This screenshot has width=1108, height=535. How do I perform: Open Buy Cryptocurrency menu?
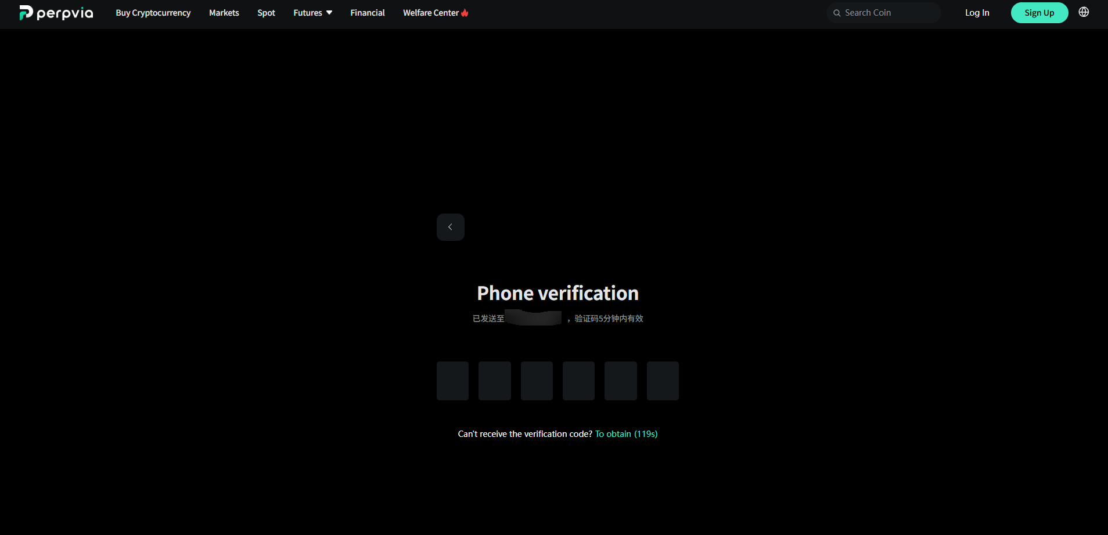pos(153,13)
